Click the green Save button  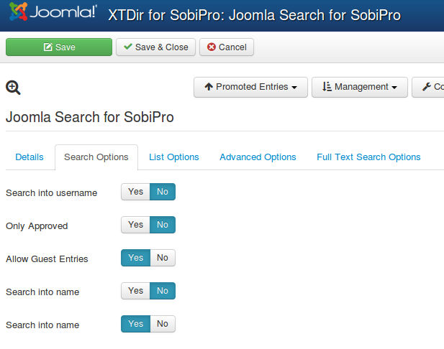coord(59,47)
